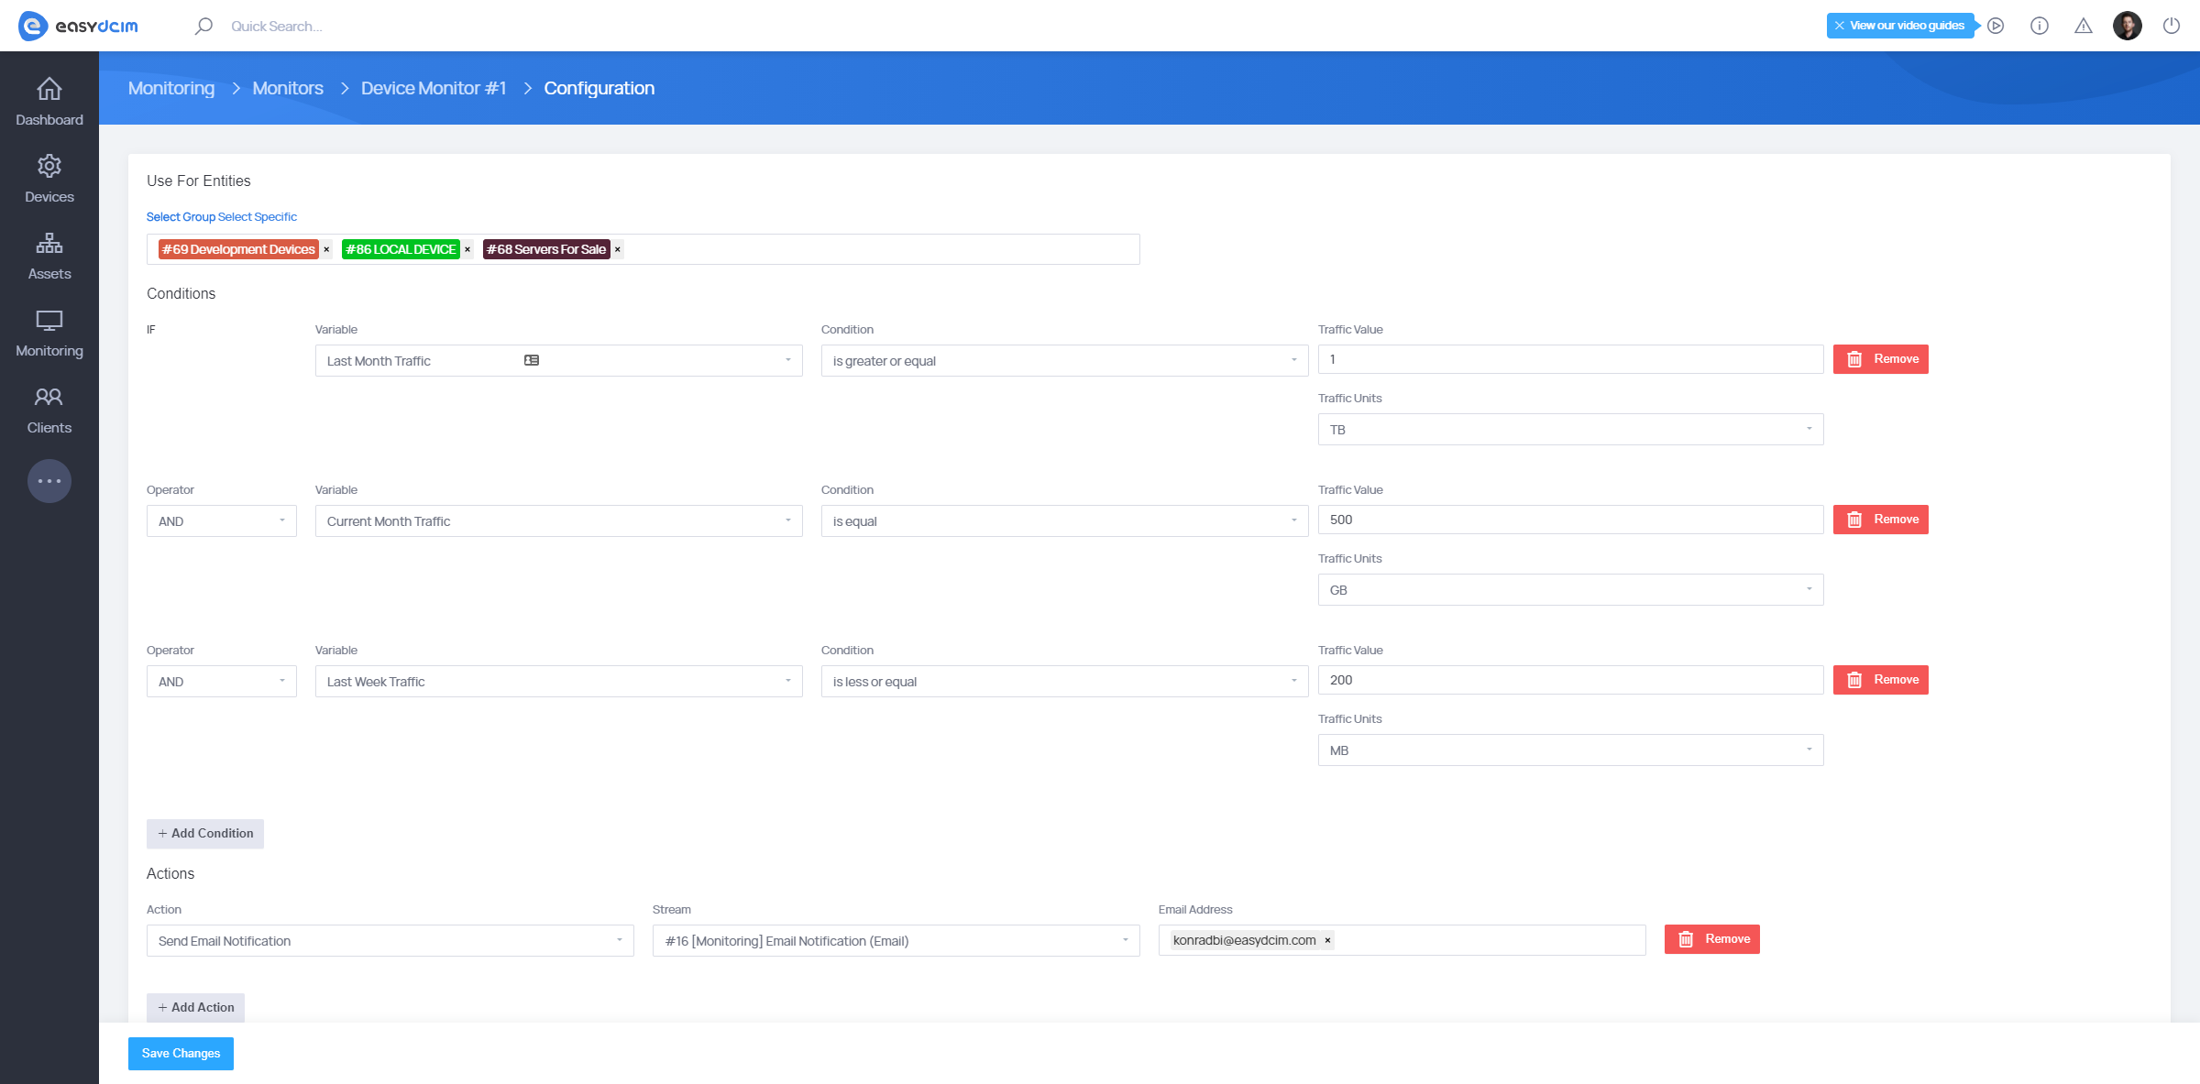Image resolution: width=2200 pixels, height=1084 pixels.
Task: Remove the Last Month Traffic condition
Action: pyautogui.click(x=1880, y=359)
